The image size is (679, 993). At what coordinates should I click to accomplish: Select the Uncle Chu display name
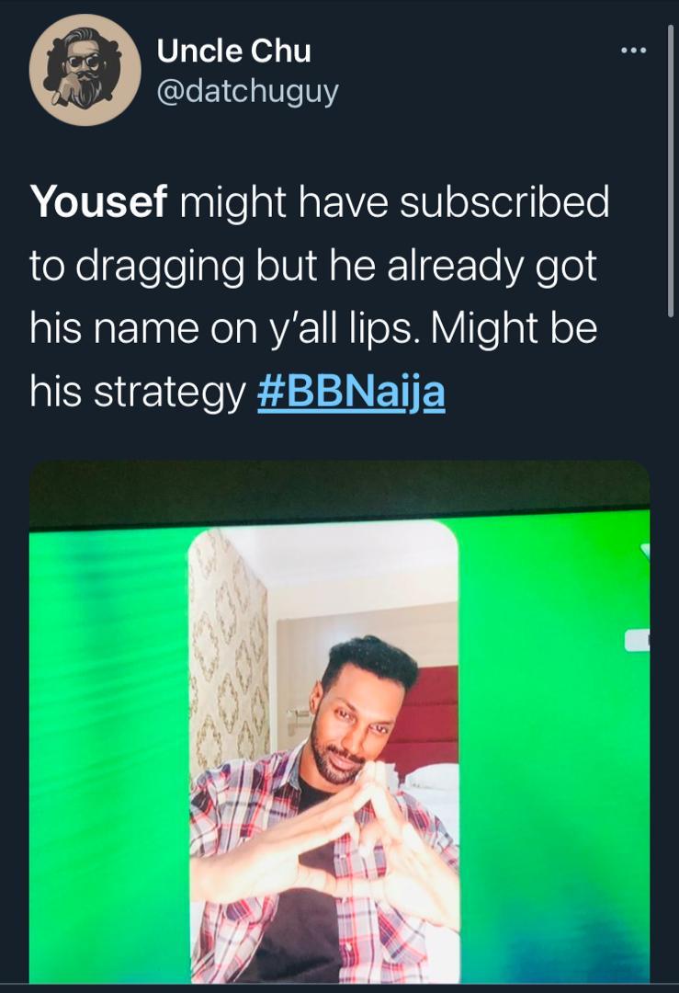[233, 51]
